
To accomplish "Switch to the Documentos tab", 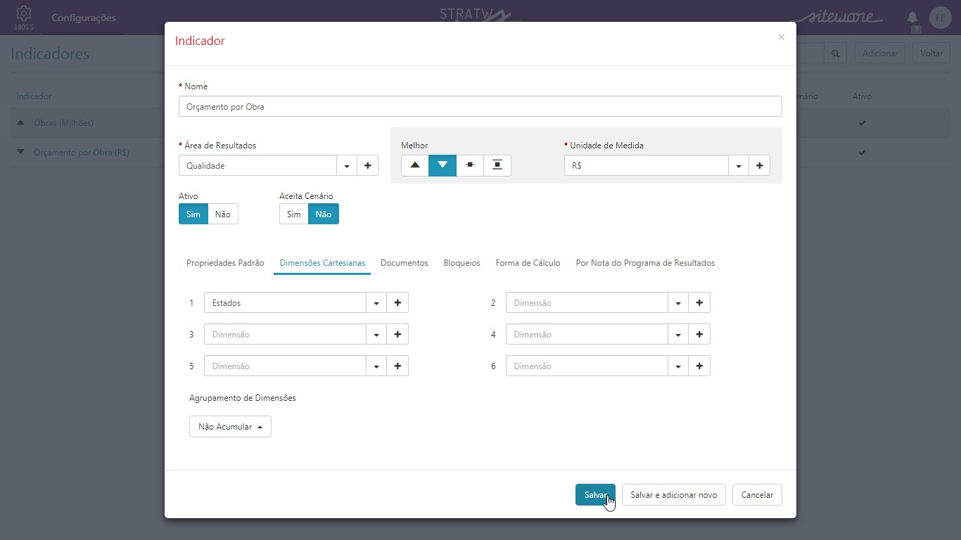I will (x=405, y=263).
